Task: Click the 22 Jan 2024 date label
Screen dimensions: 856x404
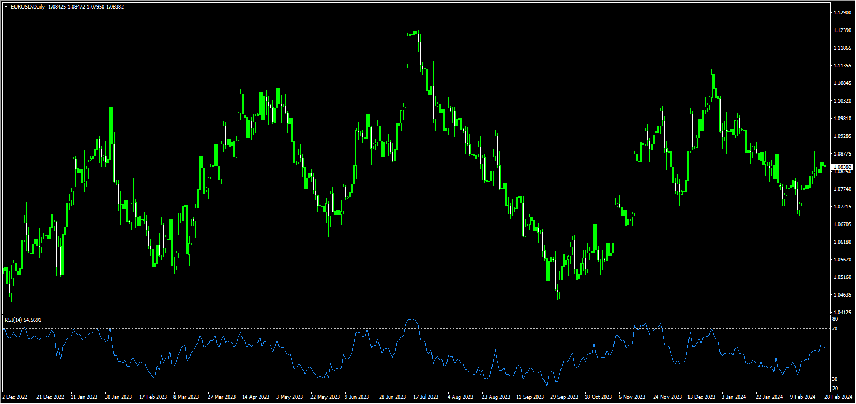Action: click(770, 397)
